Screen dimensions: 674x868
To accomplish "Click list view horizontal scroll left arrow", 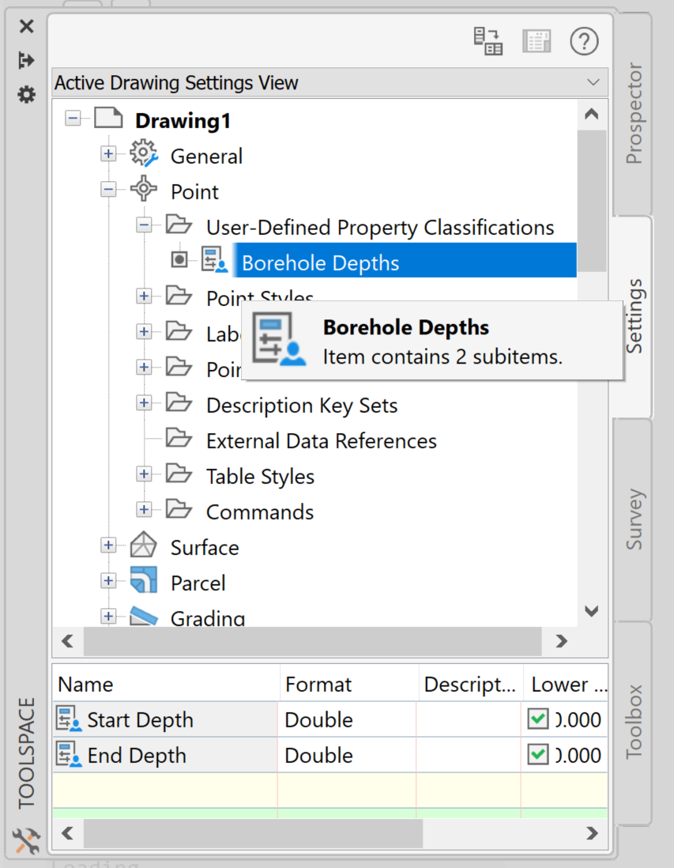I will click(x=67, y=833).
